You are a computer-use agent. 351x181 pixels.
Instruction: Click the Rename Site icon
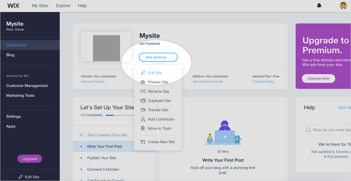143,91
